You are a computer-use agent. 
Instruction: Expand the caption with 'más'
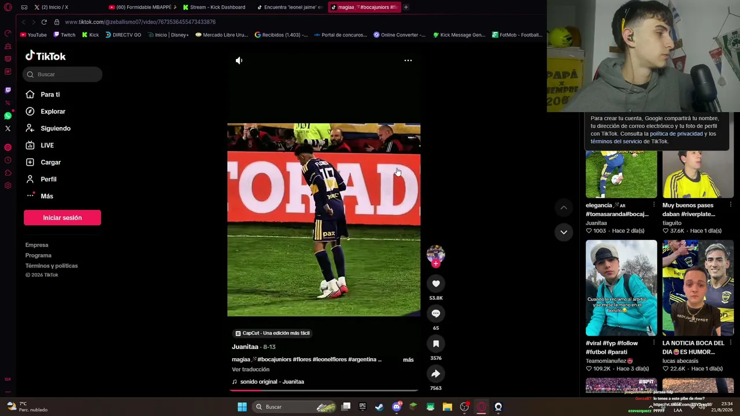click(x=408, y=360)
